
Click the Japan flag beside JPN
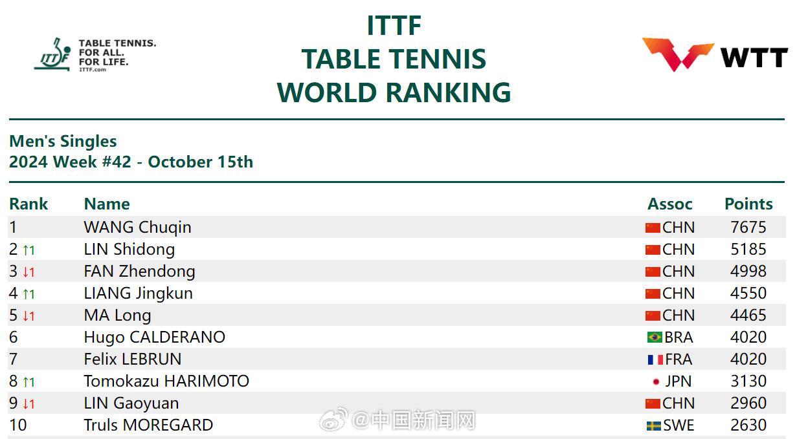tap(656, 381)
